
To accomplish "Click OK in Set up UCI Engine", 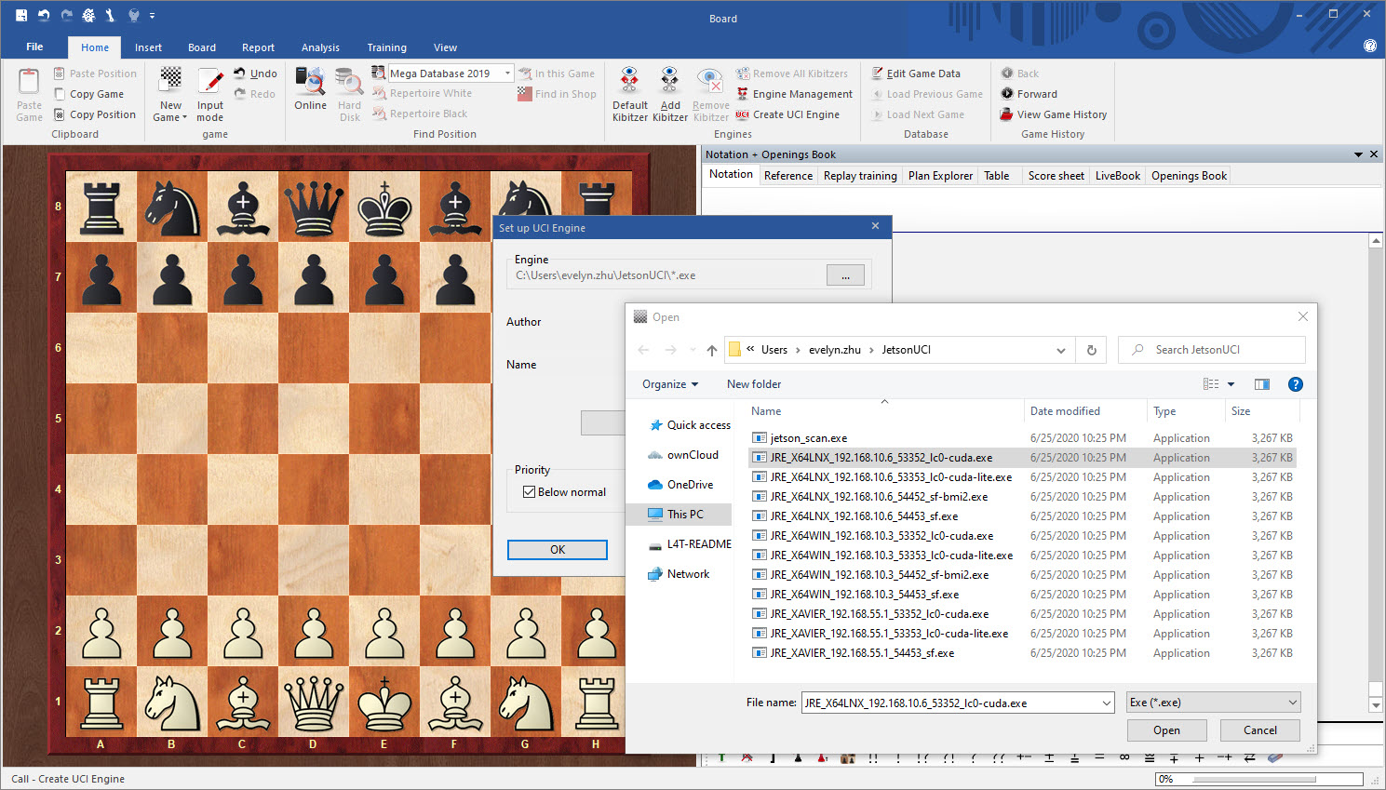I will point(557,550).
